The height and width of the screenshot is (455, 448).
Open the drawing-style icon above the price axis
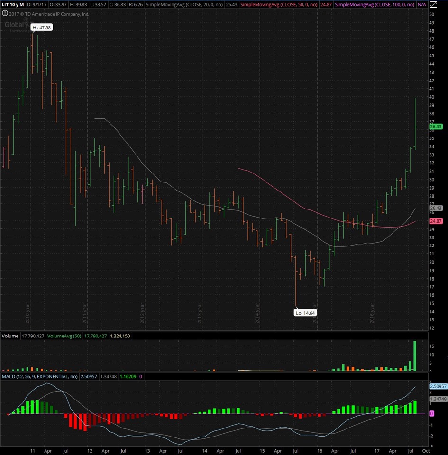(433, 4)
